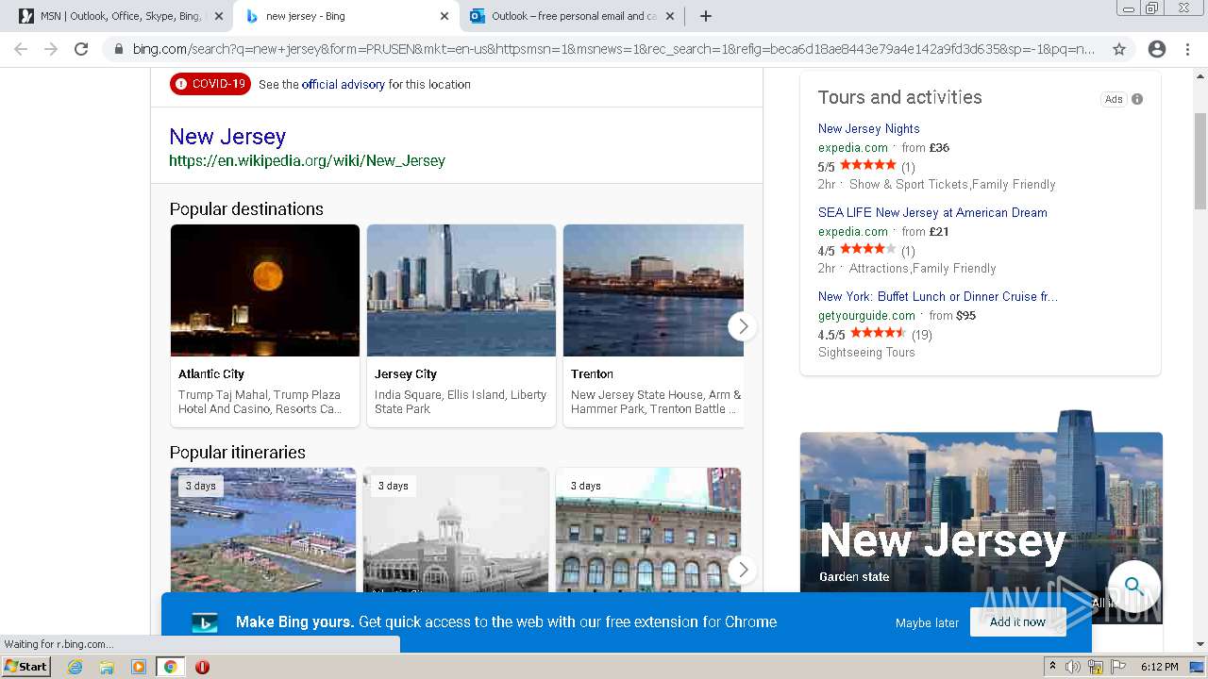Screen dimensions: 1208x679
Task: Show next popular itineraries with arrow
Action: (743, 570)
